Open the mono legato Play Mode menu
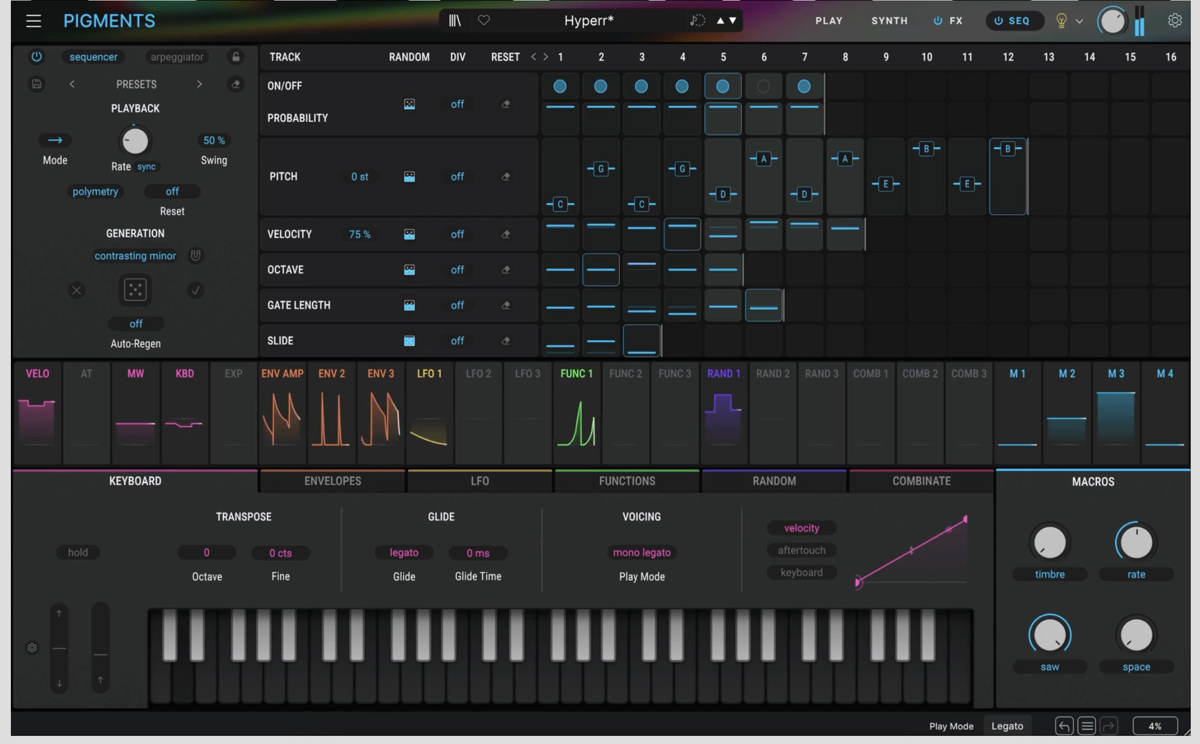Image resolution: width=1200 pixels, height=744 pixels. 642,552
